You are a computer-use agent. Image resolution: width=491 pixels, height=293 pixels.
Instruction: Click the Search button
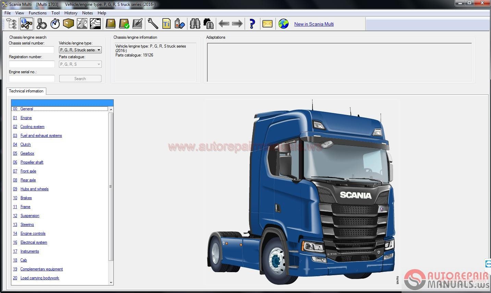[80, 79]
